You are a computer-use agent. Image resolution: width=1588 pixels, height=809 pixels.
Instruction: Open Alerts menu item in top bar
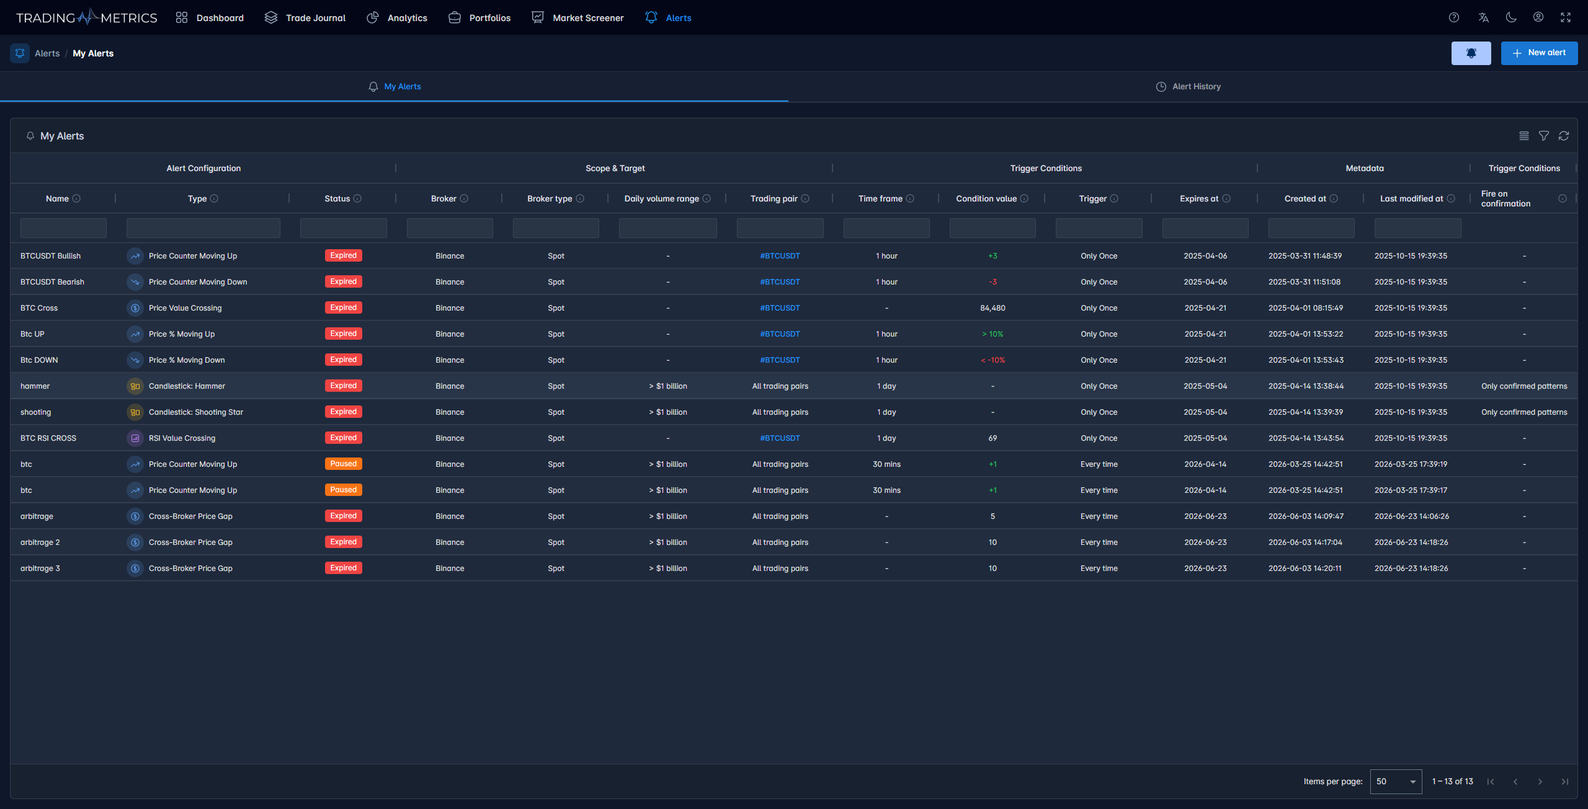tap(668, 18)
